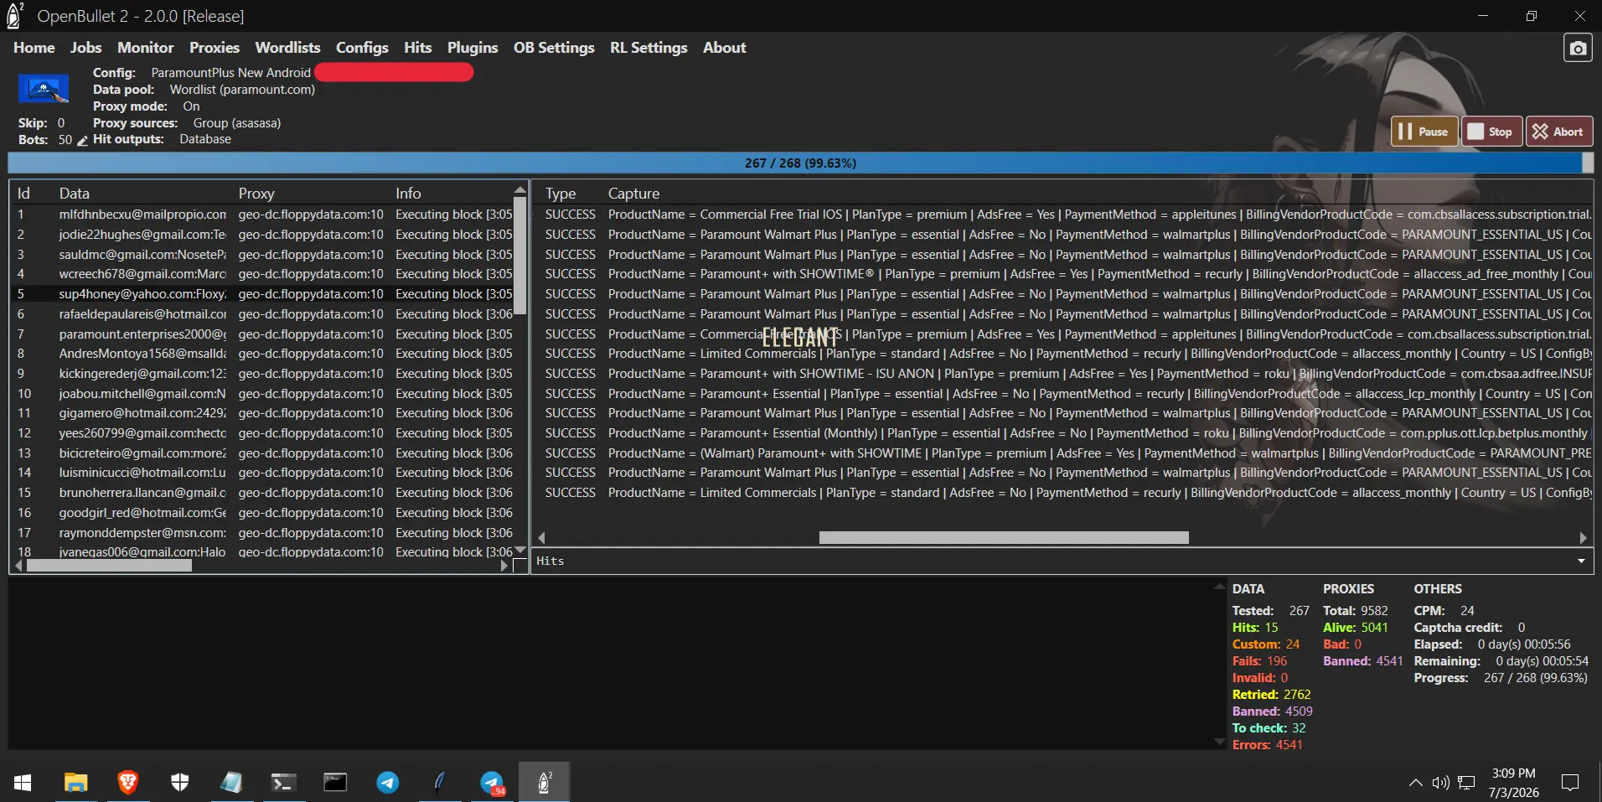Open the Monitor page
This screenshot has width=1602, height=802.
pos(146,48)
